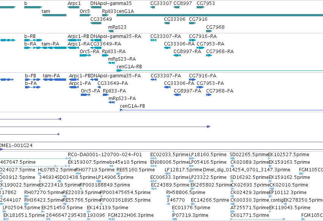Click the CG8997 gene label
The height and width of the screenshot is (221, 323).
click(x=183, y=3)
